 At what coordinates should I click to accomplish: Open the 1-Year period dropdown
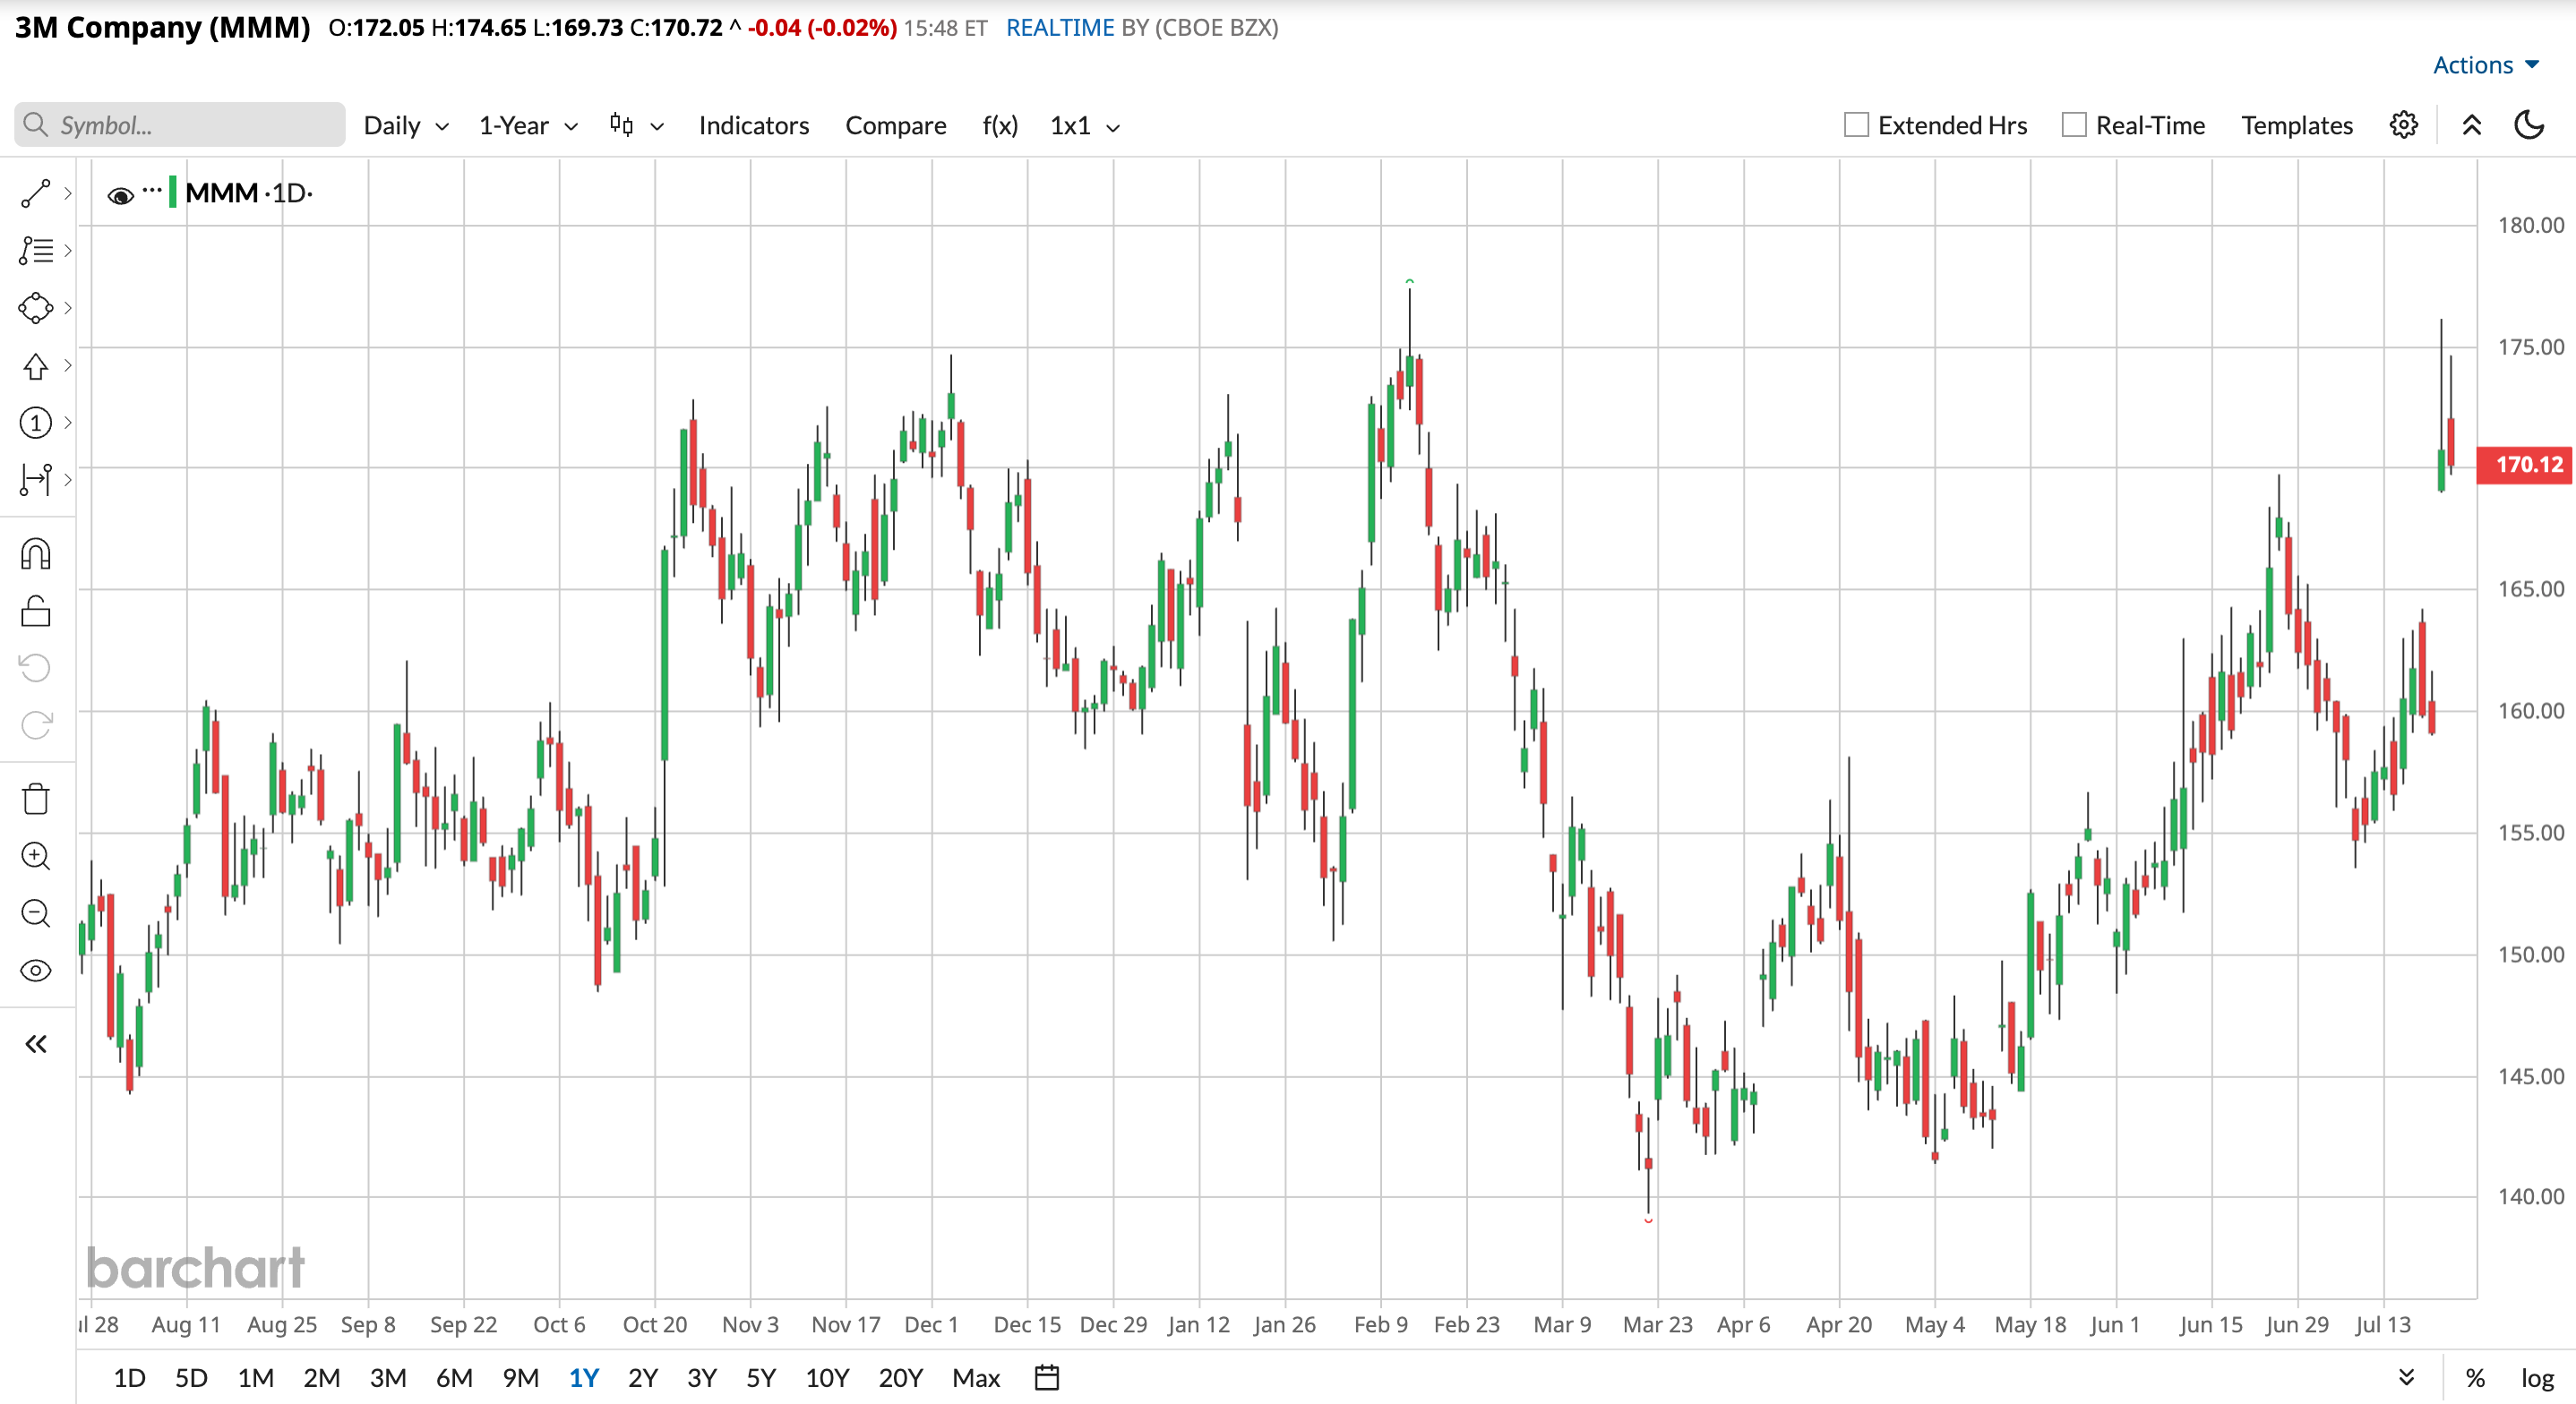[x=528, y=126]
